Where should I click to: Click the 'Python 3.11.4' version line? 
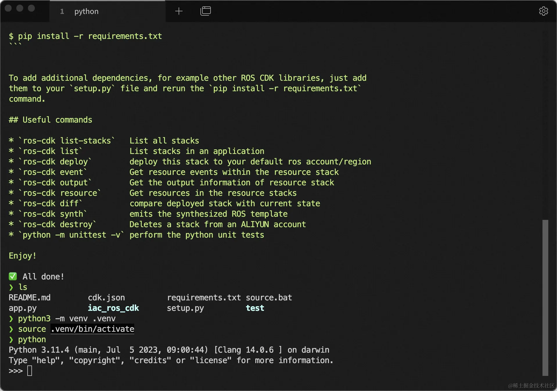coord(169,350)
